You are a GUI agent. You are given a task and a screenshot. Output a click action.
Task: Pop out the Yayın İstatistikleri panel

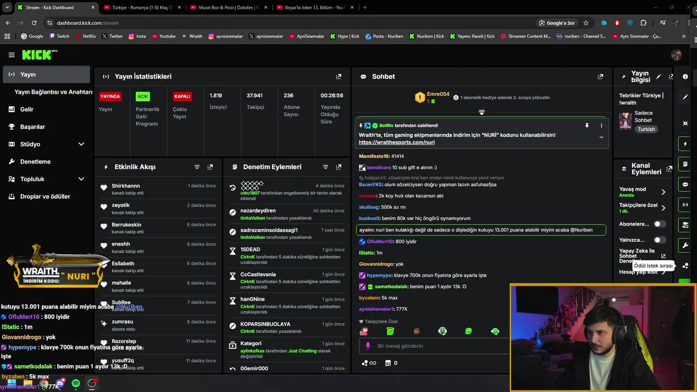coord(339,77)
